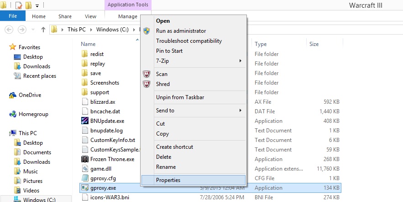Choose Rename in the context menu
Viewport: 403px width, 202px height.
193,167
